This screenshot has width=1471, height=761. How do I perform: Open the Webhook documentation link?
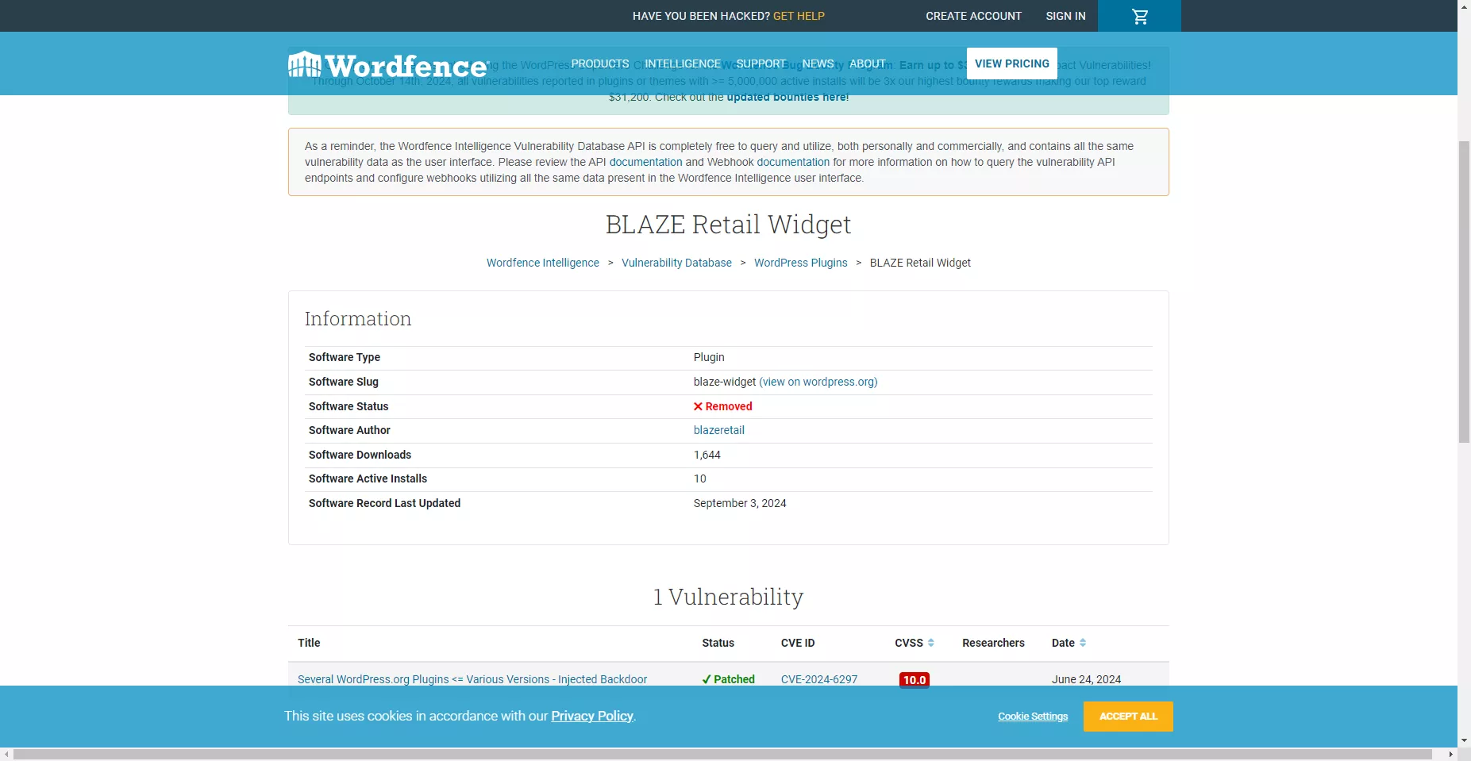[x=793, y=162]
